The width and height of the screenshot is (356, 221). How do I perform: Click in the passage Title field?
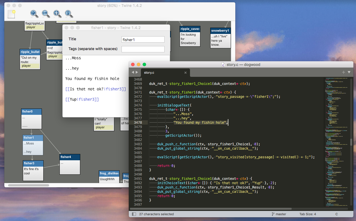click(143, 39)
